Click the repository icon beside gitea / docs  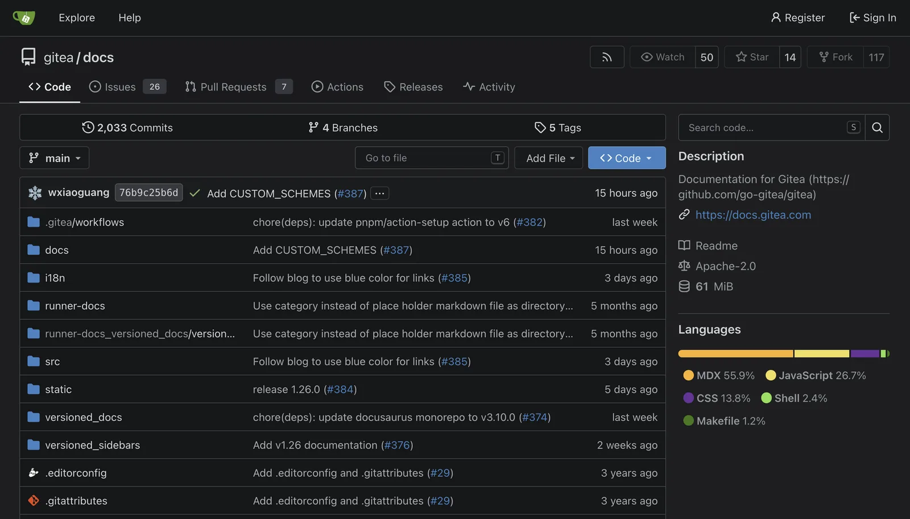click(28, 57)
